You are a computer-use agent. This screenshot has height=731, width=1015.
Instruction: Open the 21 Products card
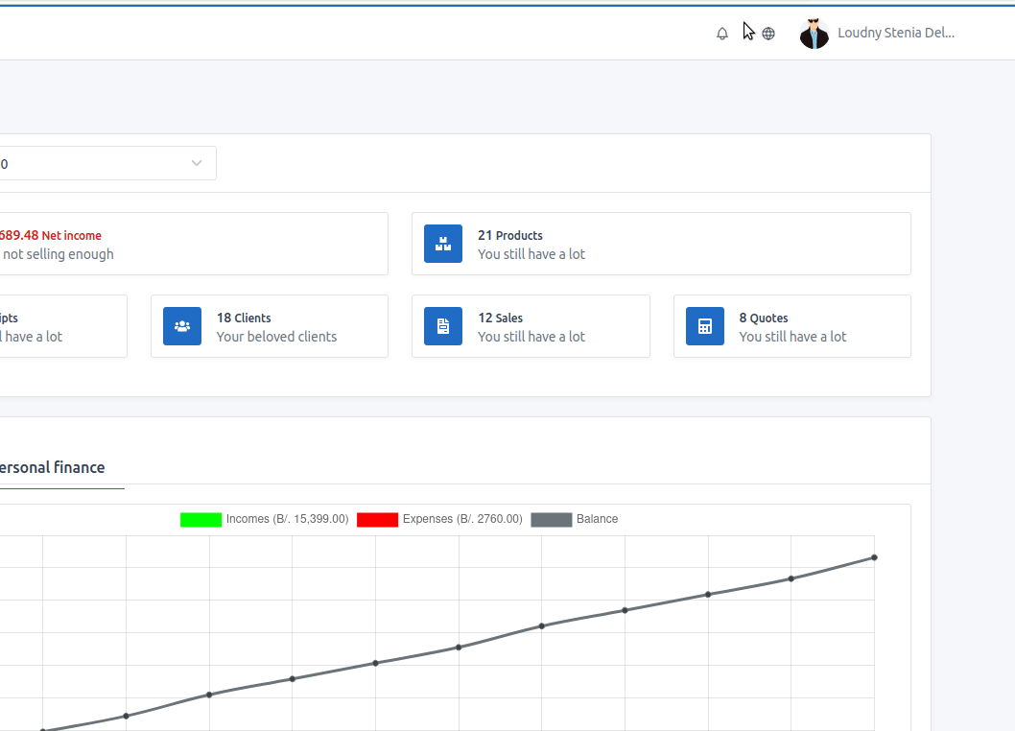(661, 244)
